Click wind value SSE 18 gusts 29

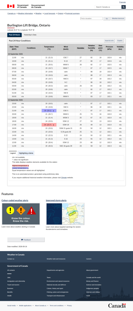pyautogui.click(x=66, y=146)
